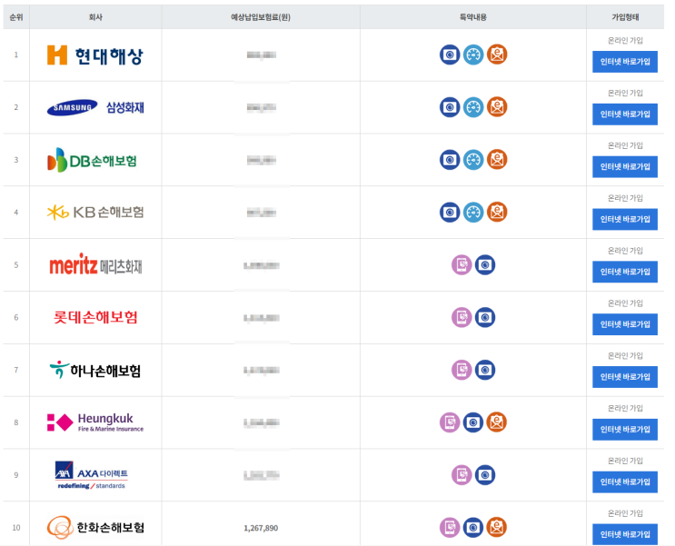The width and height of the screenshot is (675, 546).
Task: Click the orange envelope icon in Heungkuk row
Action: [x=497, y=422]
